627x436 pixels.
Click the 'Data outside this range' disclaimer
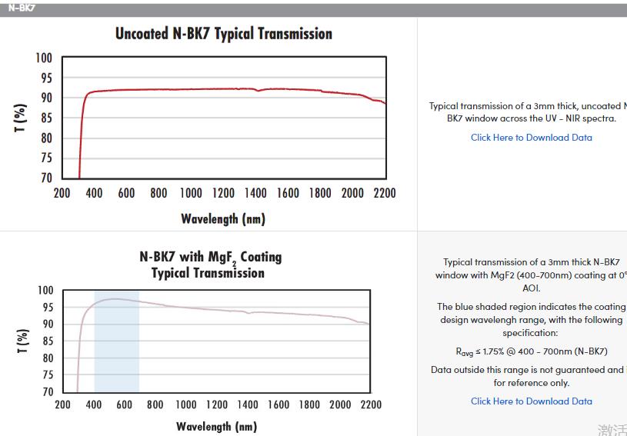click(x=528, y=376)
